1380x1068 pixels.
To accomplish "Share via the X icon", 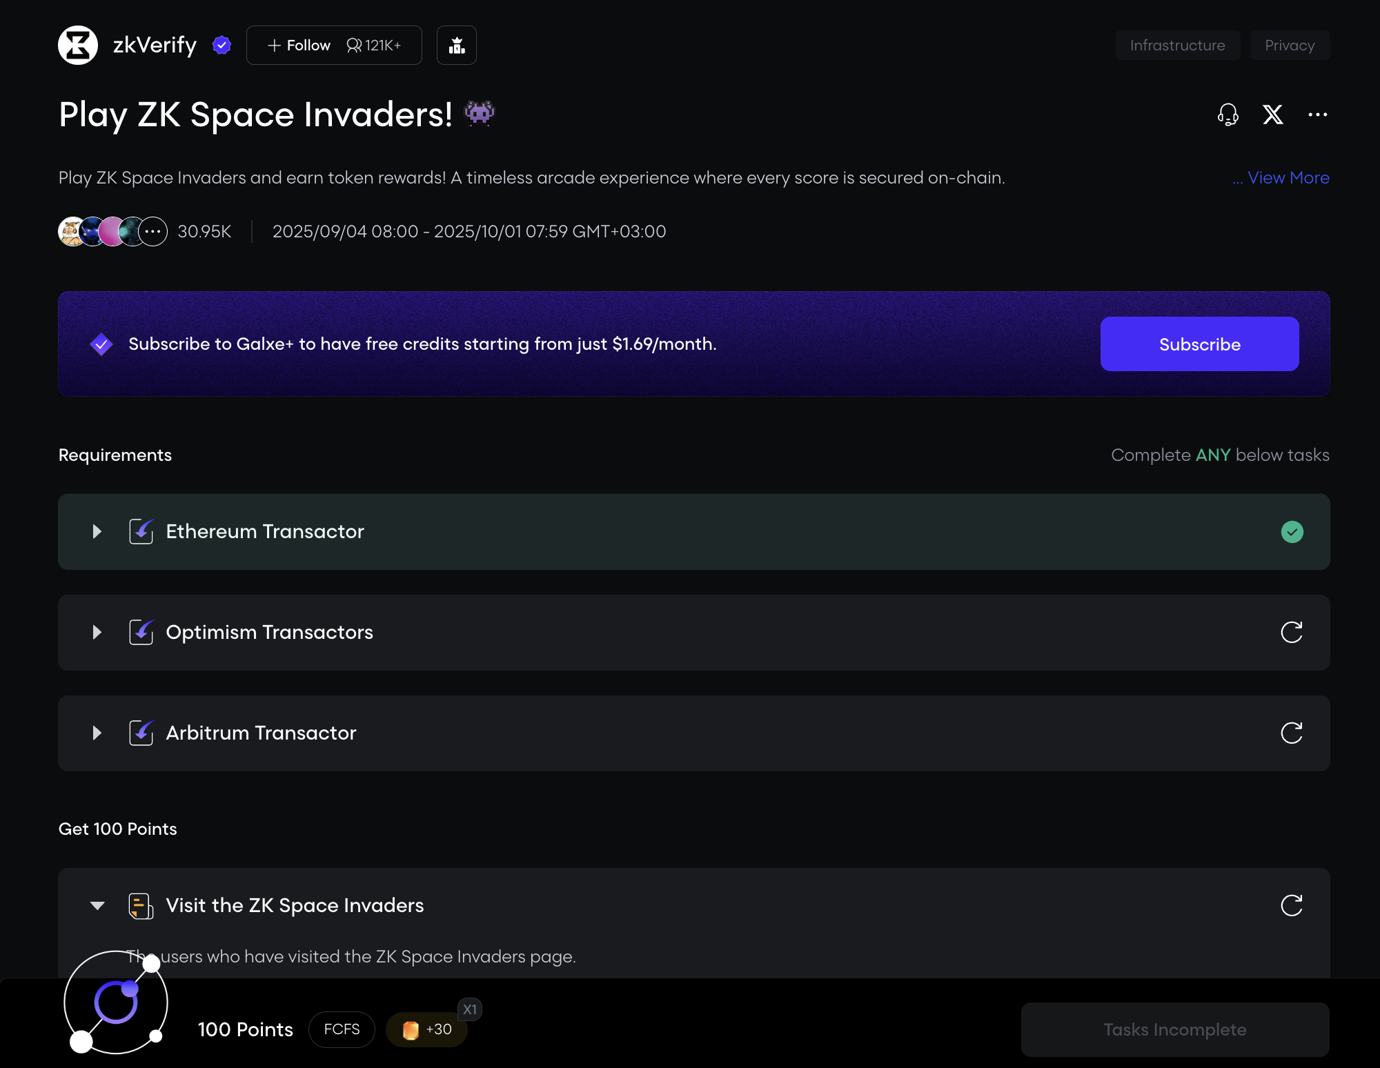I will (x=1273, y=115).
